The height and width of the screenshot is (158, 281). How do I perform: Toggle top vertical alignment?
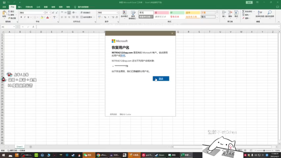pyautogui.click(x=62, y=13)
